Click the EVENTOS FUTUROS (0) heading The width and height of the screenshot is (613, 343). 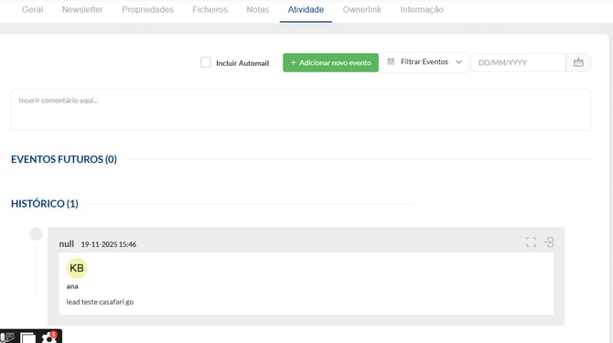click(x=64, y=159)
